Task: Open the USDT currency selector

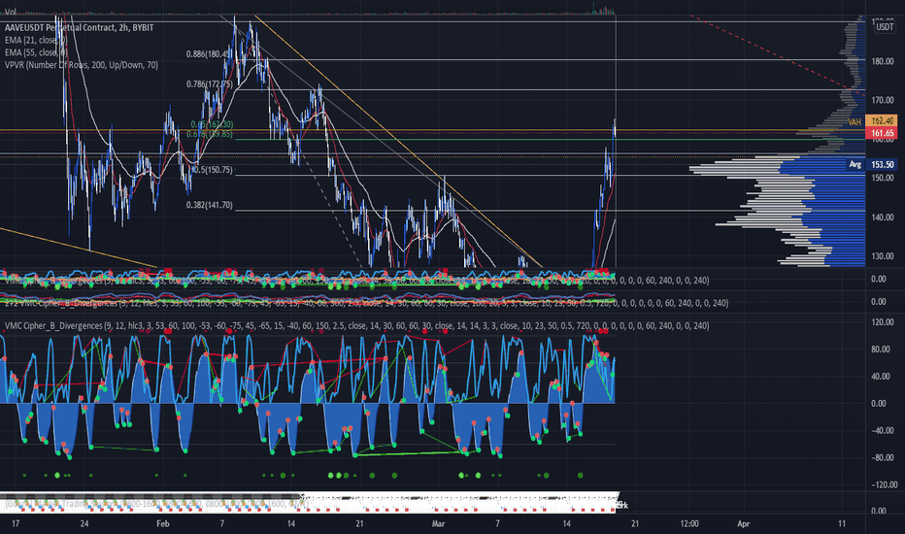Action: coord(885,27)
